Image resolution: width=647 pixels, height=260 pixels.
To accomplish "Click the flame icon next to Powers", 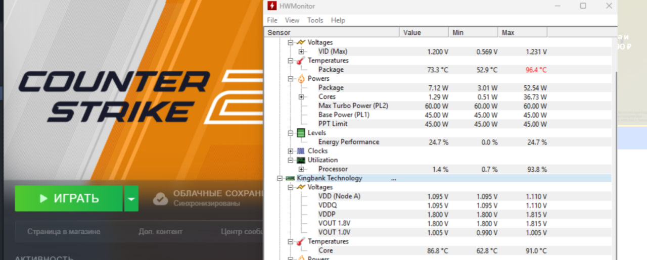I will tap(301, 79).
